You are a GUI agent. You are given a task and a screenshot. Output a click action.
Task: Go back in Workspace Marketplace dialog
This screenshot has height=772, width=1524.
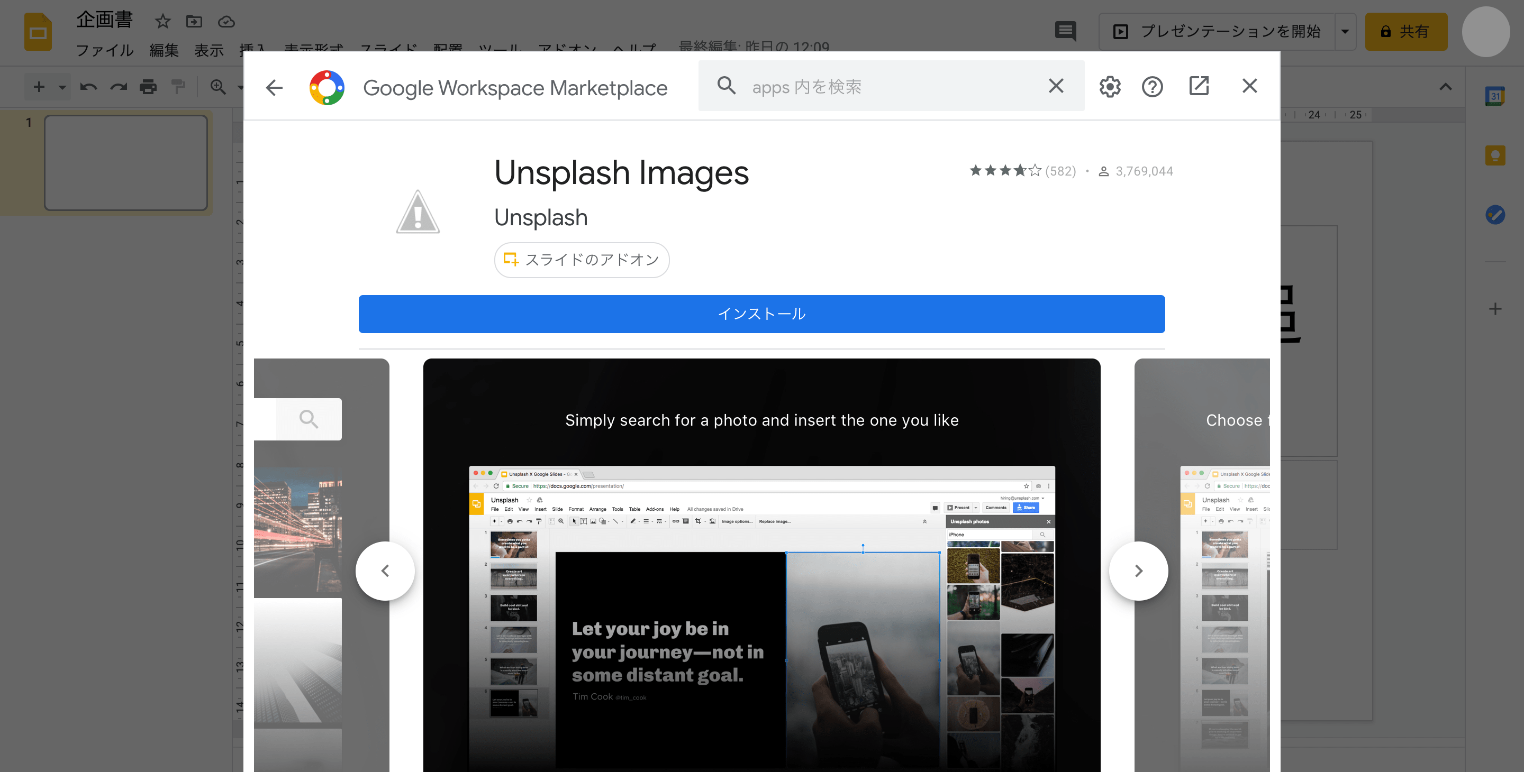tap(274, 88)
